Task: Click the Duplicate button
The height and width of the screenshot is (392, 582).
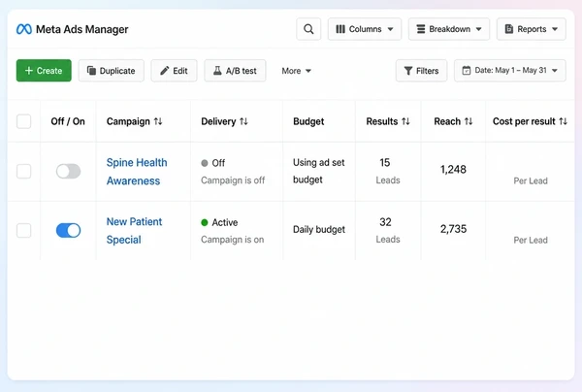Action: point(111,71)
